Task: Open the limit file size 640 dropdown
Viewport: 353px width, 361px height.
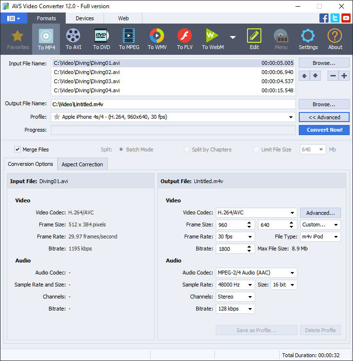Action: pos(312,149)
